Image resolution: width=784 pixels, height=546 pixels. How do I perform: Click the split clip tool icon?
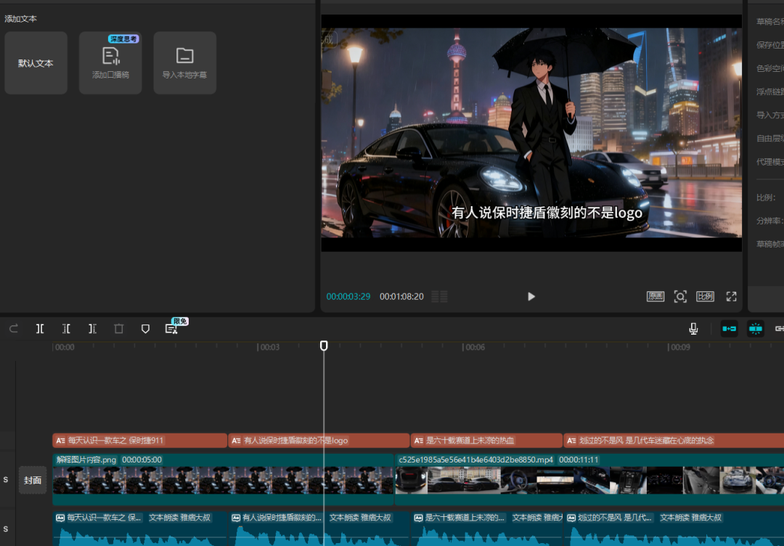(40, 329)
